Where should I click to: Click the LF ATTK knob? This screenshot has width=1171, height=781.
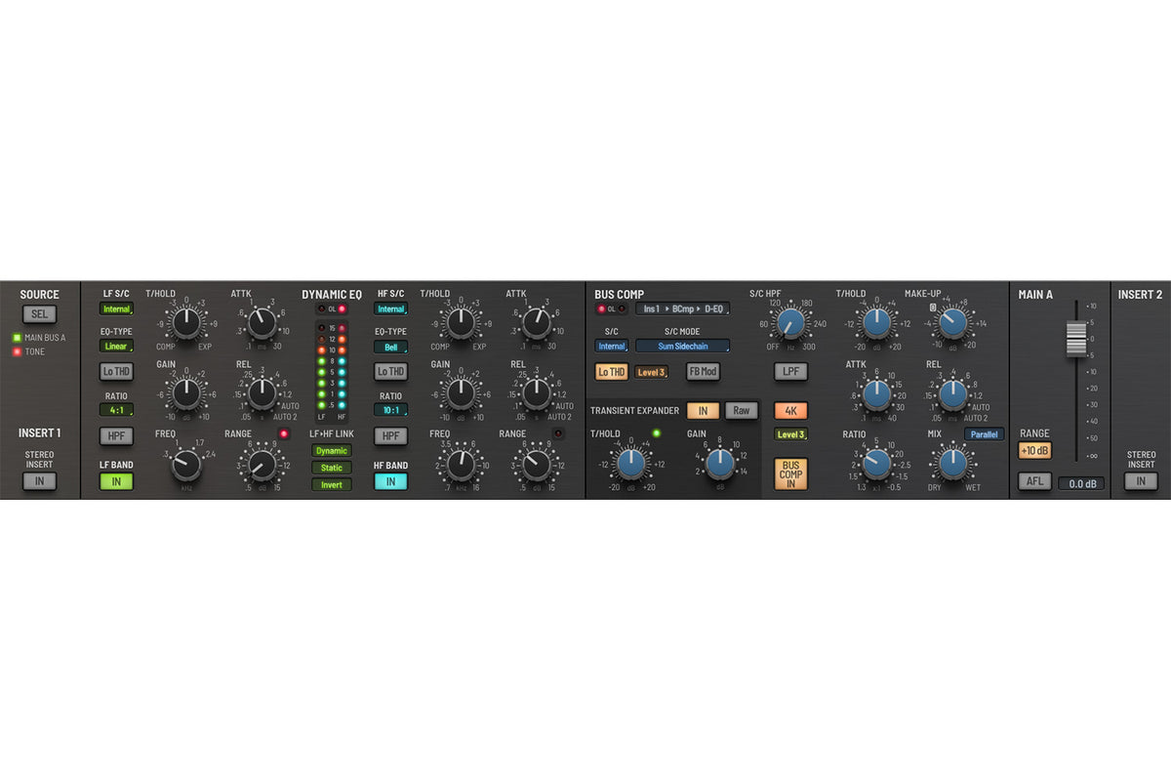pos(262,322)
